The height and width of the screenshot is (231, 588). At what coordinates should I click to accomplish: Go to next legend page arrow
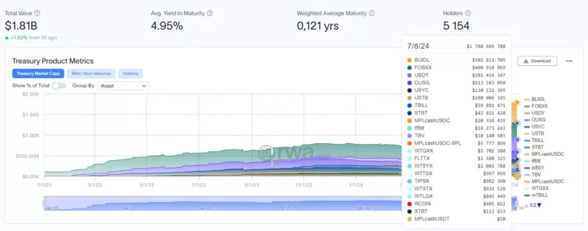click(x=539, y=206)
